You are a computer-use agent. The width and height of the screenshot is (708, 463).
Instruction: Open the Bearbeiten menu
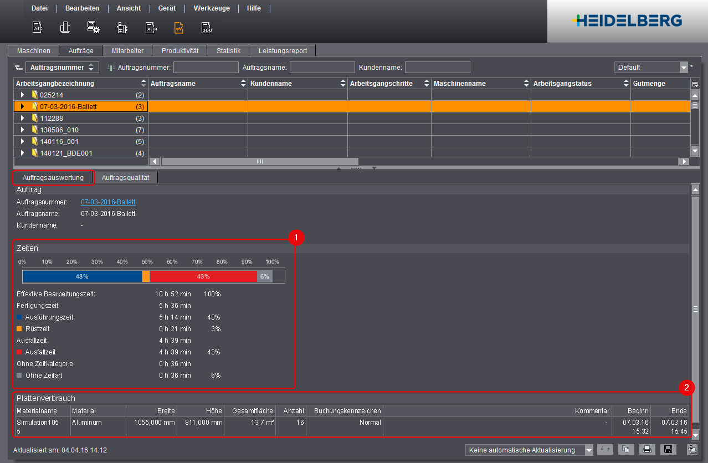tap(83, 8)
